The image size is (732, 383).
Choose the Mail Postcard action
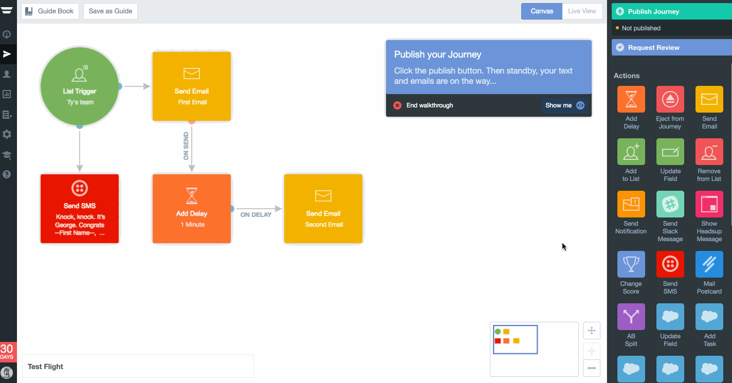point(709,264)
